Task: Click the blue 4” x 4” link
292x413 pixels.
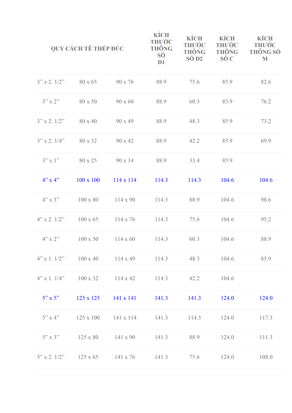Action: pos(51,180)
